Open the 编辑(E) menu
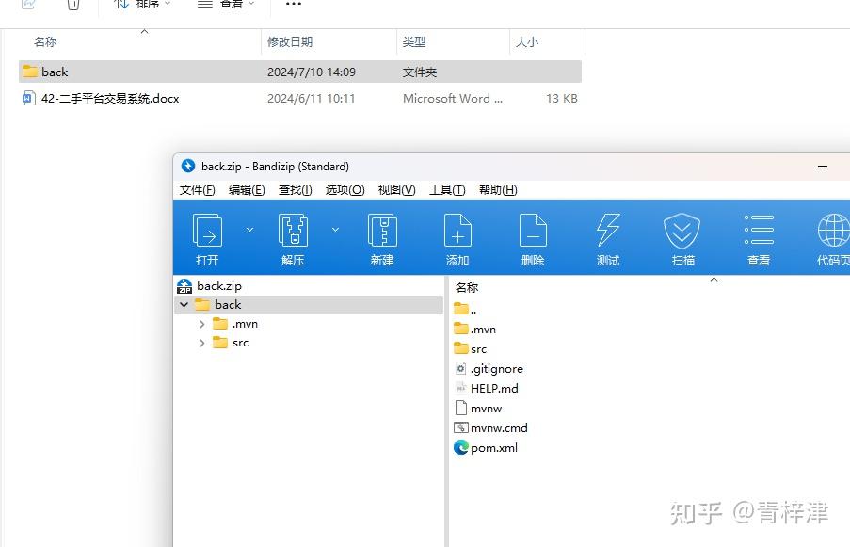 pos(247,190)
